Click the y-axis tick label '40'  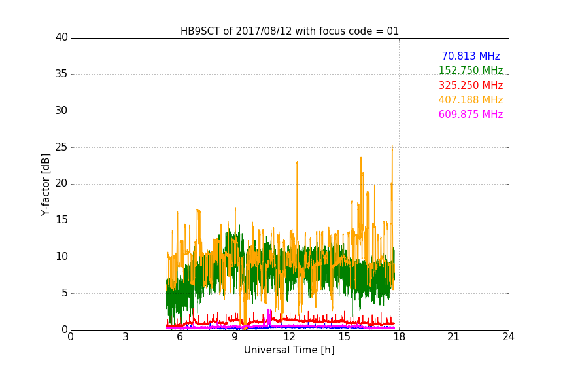(61, 37)
